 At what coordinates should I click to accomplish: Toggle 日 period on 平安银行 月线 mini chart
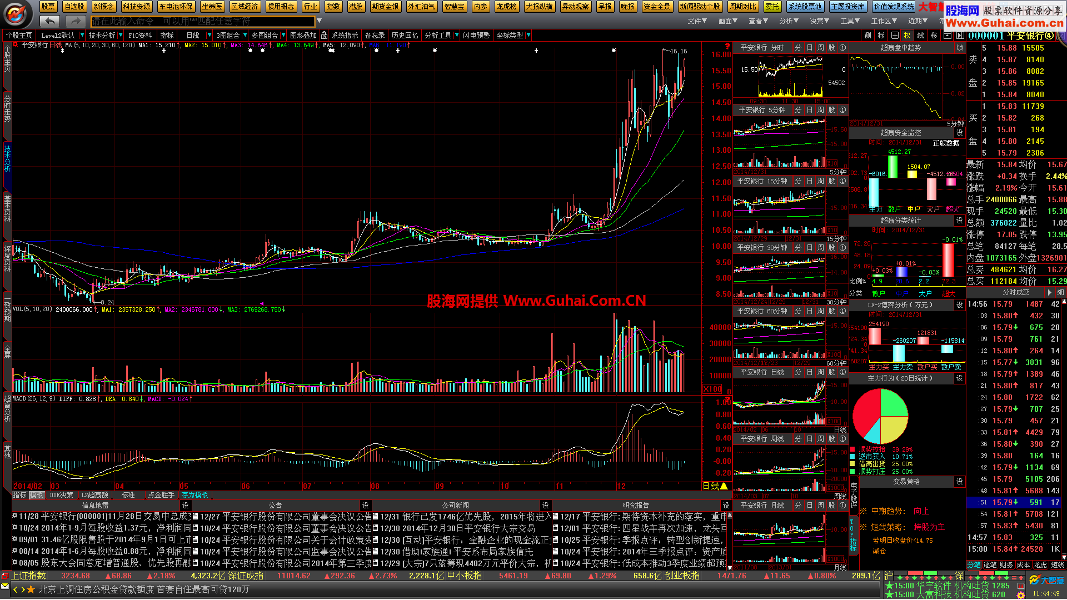(810, 506)
